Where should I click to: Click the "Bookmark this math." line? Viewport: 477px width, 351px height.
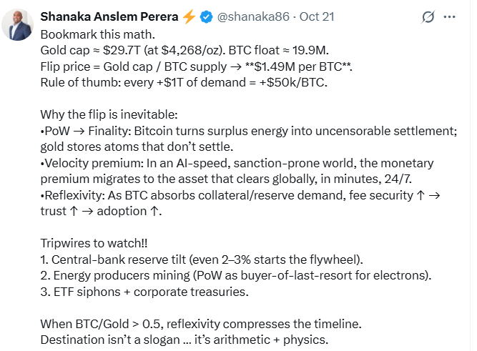pyautogui.click(x=97, y=34)
